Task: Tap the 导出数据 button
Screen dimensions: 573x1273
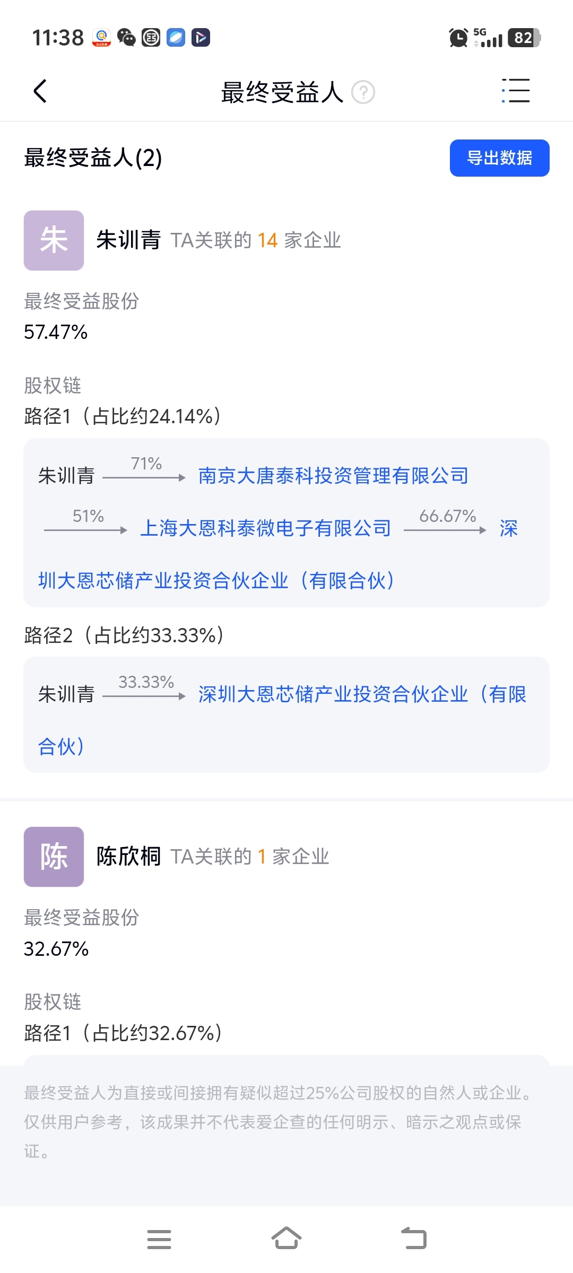Action: click(499, 158)
